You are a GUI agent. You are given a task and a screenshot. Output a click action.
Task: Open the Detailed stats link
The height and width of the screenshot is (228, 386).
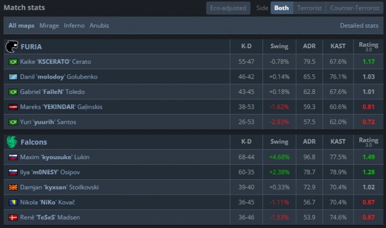coord(359,25)
